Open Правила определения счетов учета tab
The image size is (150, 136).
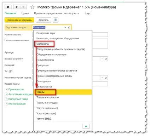coord(57,13)
